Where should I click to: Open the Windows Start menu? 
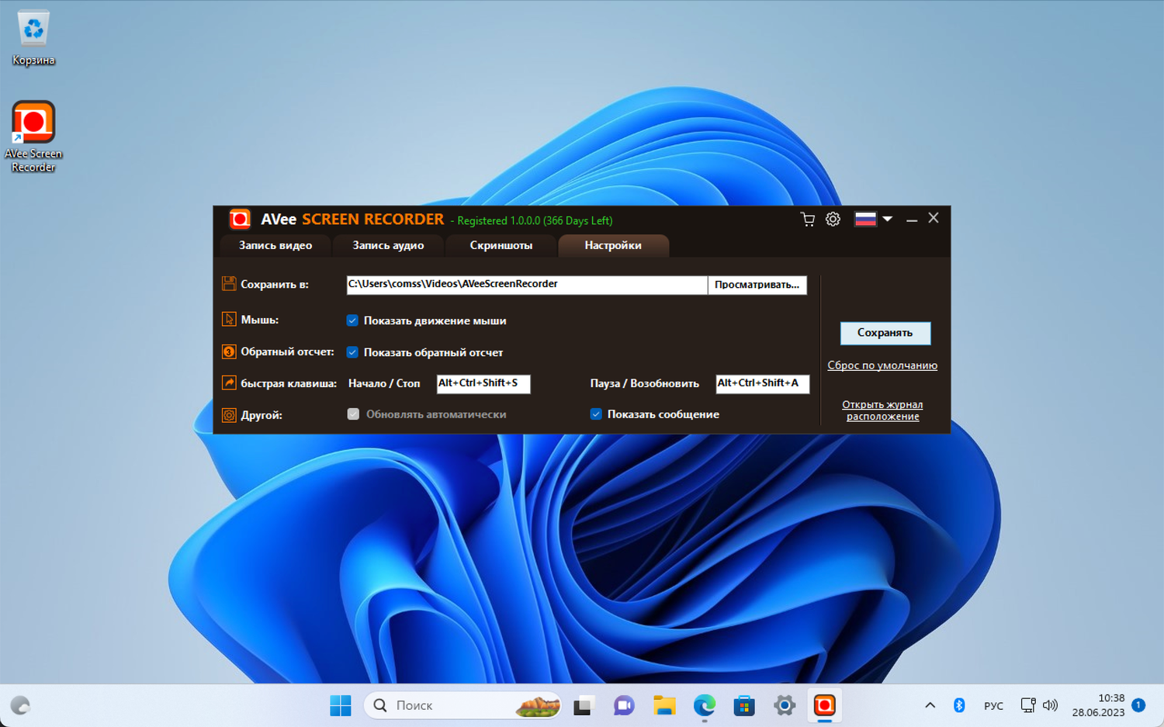click(x=341, y=705)
